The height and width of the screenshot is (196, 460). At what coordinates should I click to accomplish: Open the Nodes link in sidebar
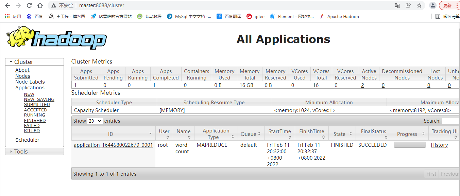pos(23,76)
